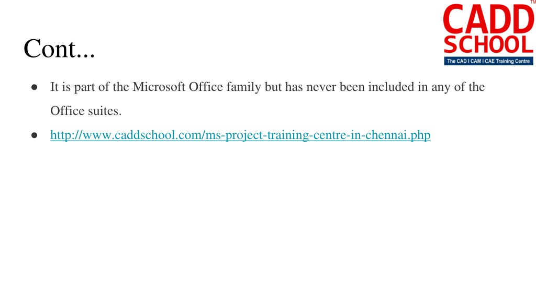Image resolution: width=536 pixels, height=301 pixels.
Task: Click the word Microsoft in first bullet
Action: click(x=159, y=87)
